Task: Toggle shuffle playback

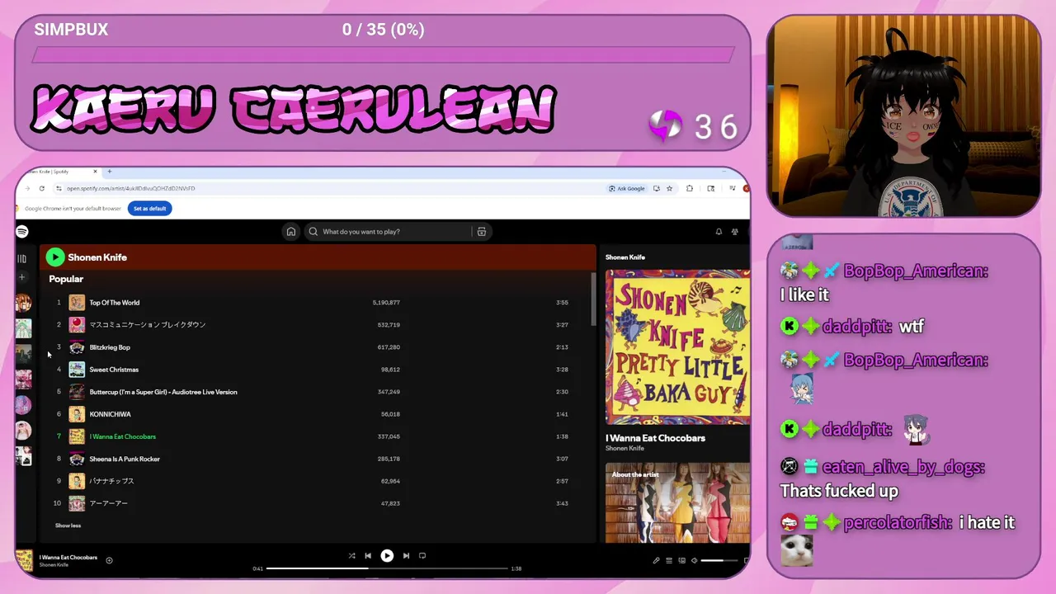Action: coord(351,556)
